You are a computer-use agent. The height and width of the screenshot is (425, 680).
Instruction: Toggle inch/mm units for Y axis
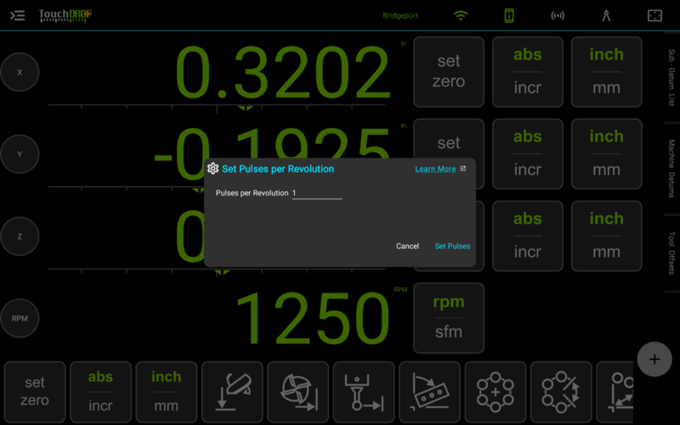pyautogui.click(x=606, y=154)
